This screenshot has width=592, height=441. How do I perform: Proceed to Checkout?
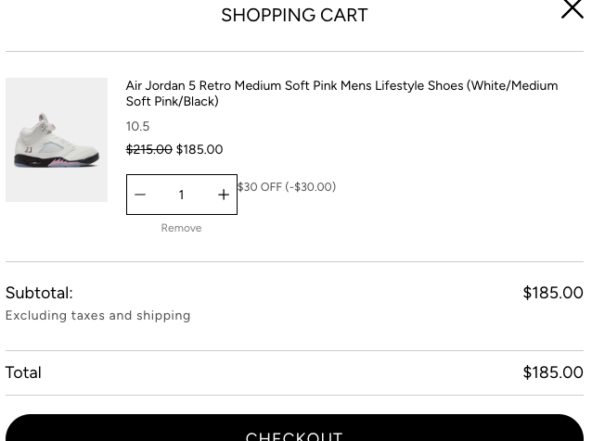(x=294, y=428)
